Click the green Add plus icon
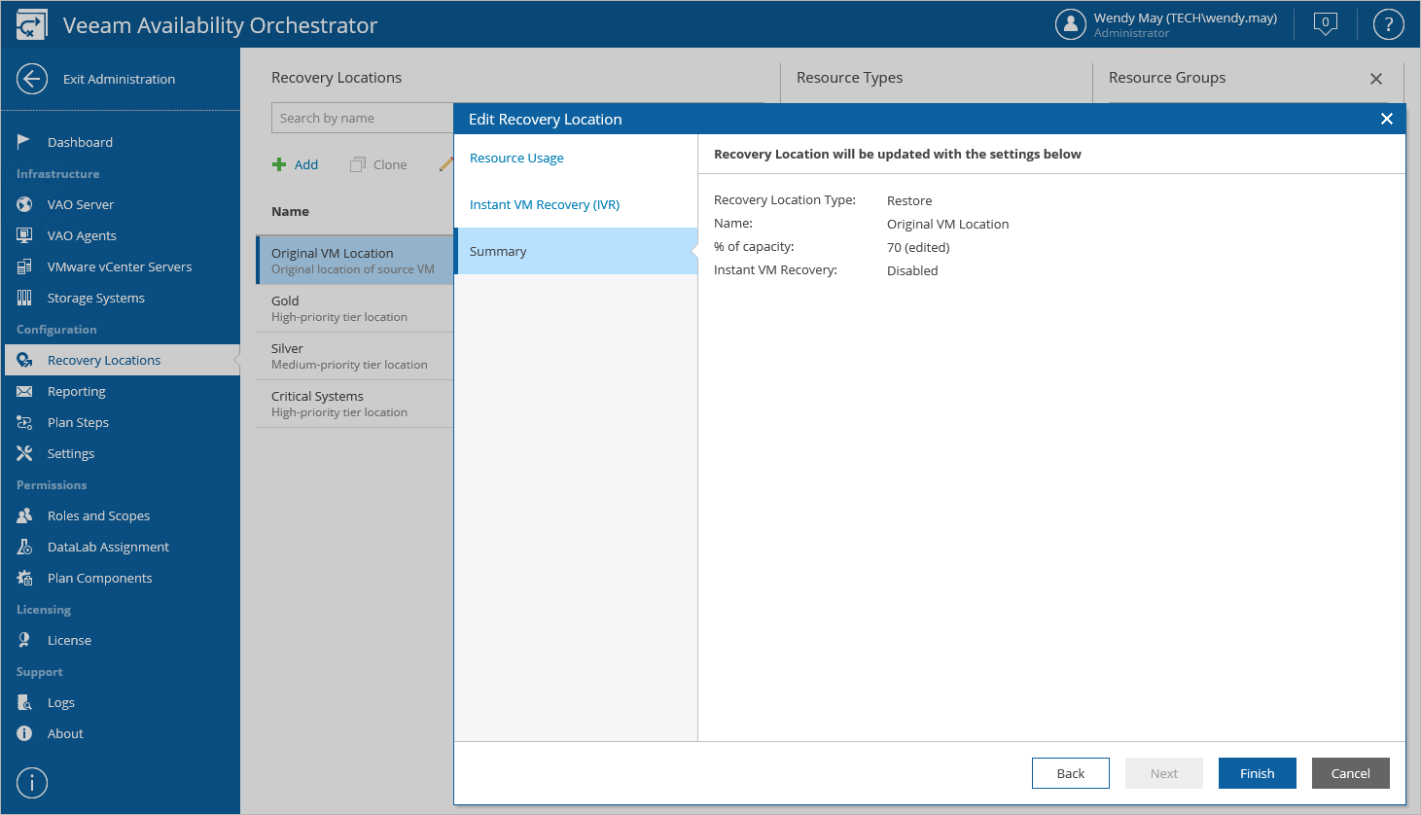 point(279,164)
